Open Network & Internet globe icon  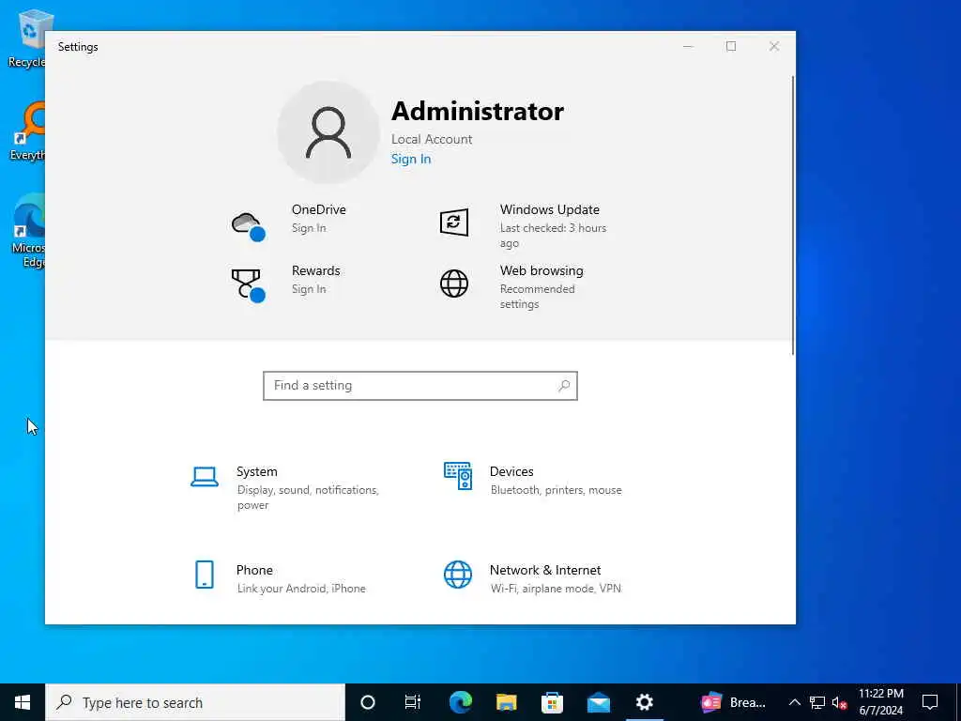pos(458,575)
